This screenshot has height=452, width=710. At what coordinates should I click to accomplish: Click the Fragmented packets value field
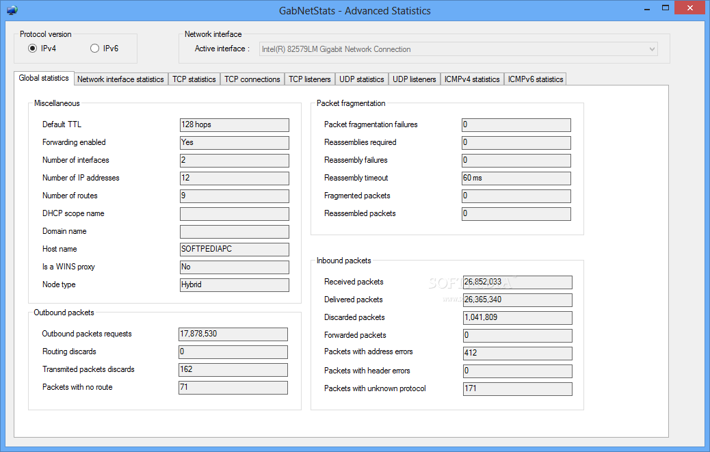pos(516,196)
